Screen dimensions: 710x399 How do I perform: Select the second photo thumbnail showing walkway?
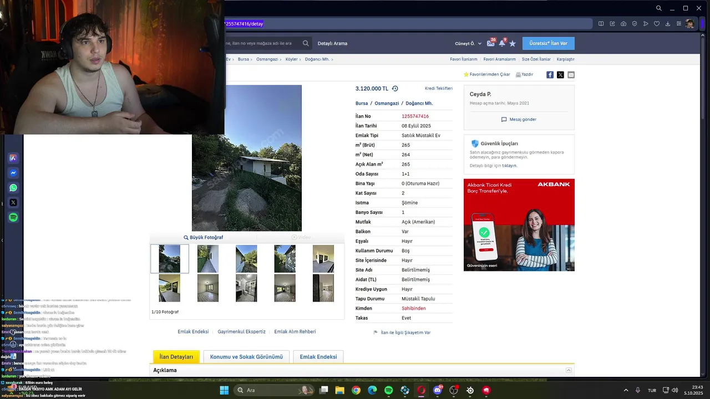click(208, 259)
